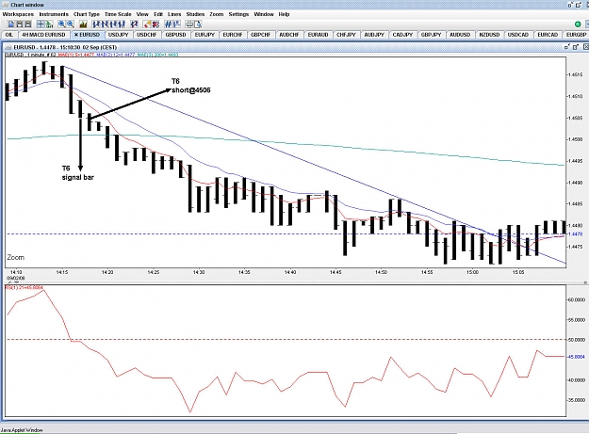The image size is (589, 434).
Task: Switch to the USDCAD tab
Action: [518, 35]
